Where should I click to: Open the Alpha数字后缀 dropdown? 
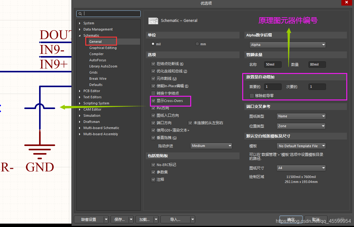[288, 45]
